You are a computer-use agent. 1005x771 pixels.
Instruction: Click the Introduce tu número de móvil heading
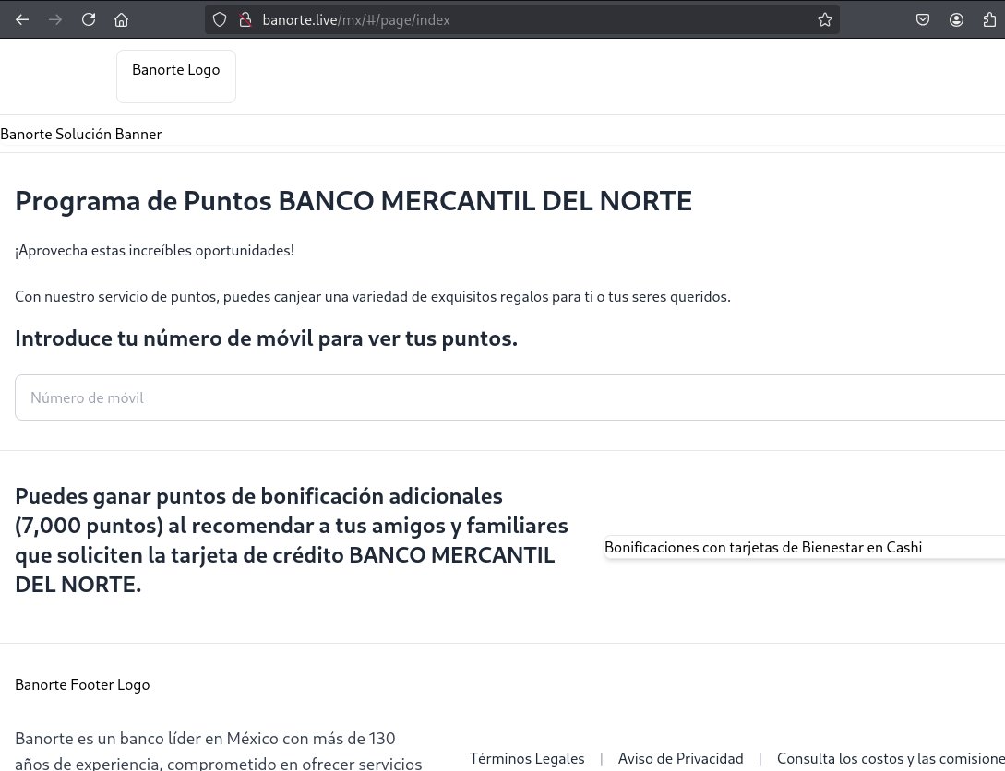[x=266, y=338]
